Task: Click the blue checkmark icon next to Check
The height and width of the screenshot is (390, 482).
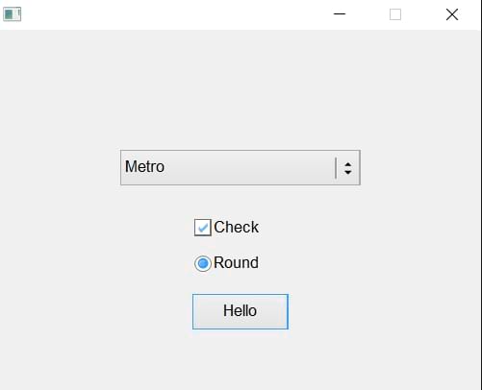Action: tap(203, 228)
